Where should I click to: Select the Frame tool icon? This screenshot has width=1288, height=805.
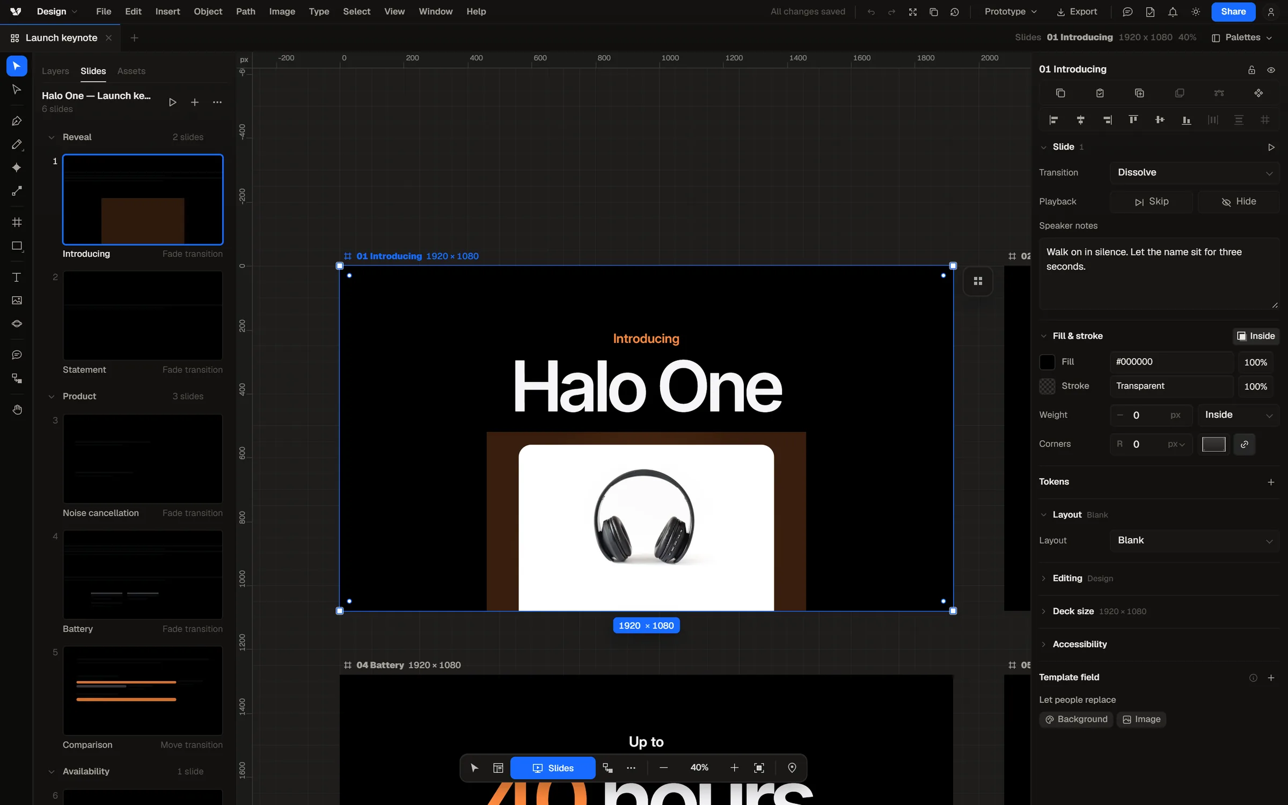click(x=17, y=222)
